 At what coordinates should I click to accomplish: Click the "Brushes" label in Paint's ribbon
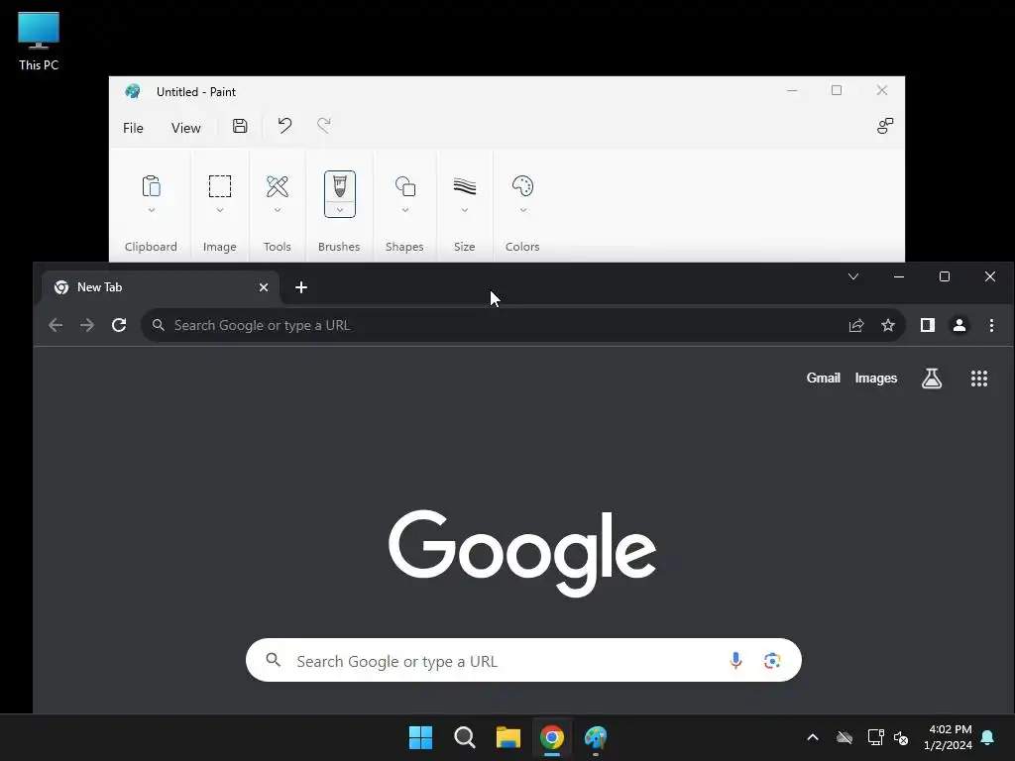coord(339,247)
